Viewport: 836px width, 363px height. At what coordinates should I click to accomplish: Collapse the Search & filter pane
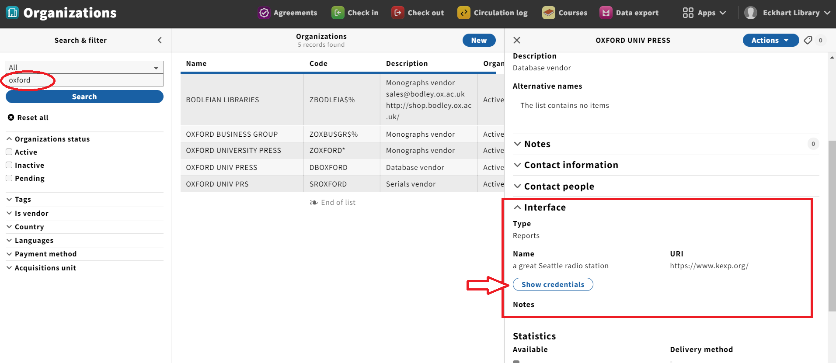pyautogui.click(x=160, y=40)
